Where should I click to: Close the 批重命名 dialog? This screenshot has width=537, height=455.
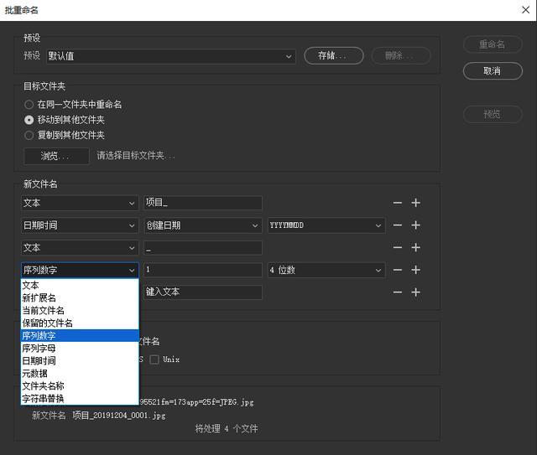526,10
